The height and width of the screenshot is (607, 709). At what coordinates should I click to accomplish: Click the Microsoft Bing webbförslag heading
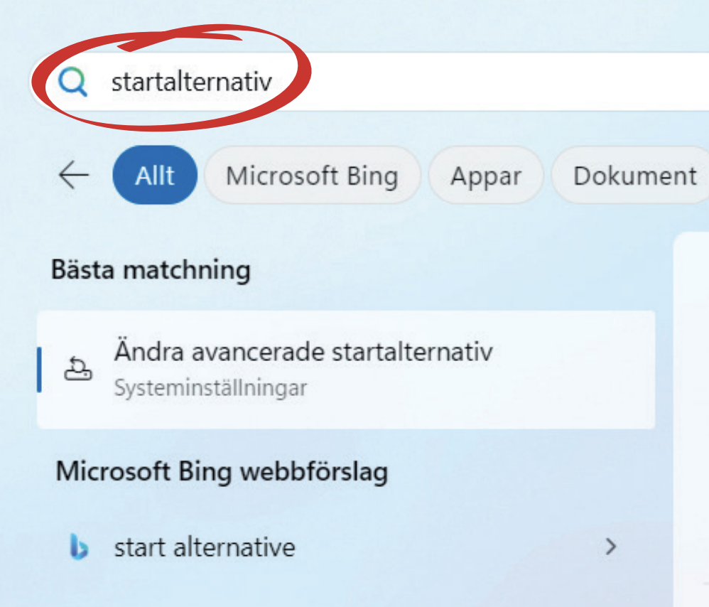222,471
